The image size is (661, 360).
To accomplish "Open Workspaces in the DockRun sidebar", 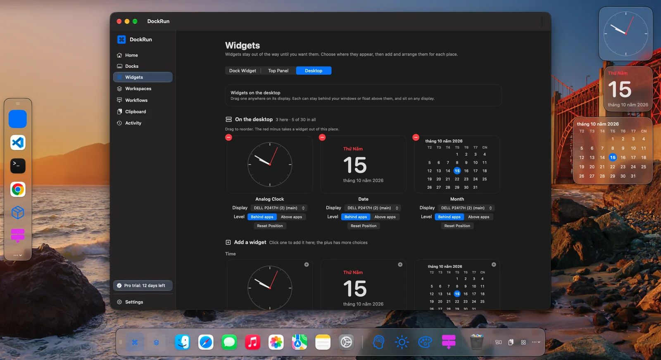I will 143,89.
